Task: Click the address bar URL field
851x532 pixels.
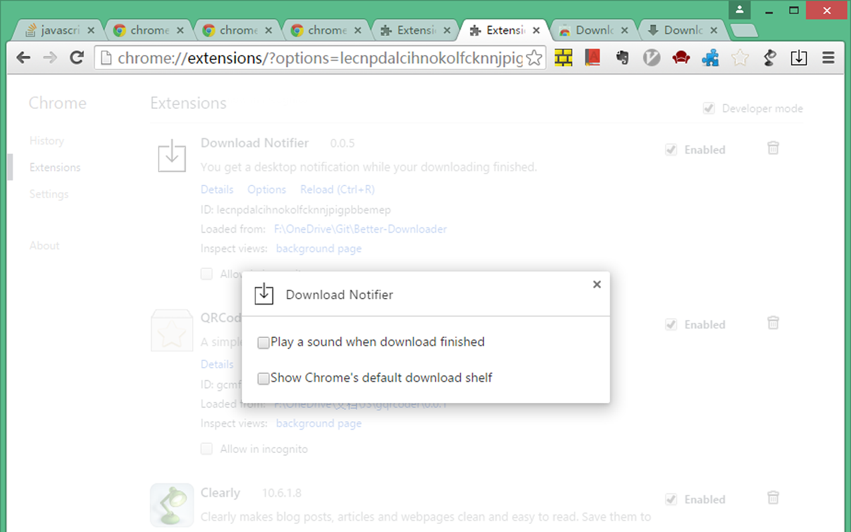Action: (320, 59)
